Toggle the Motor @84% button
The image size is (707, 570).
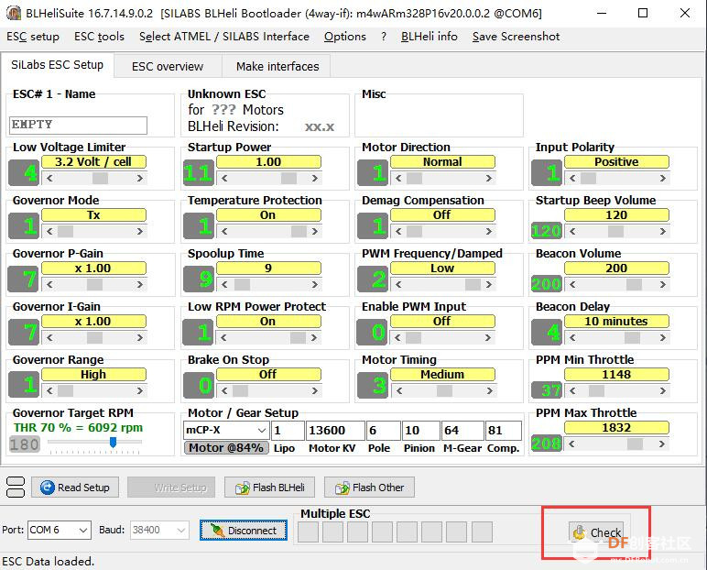point(226,448)
